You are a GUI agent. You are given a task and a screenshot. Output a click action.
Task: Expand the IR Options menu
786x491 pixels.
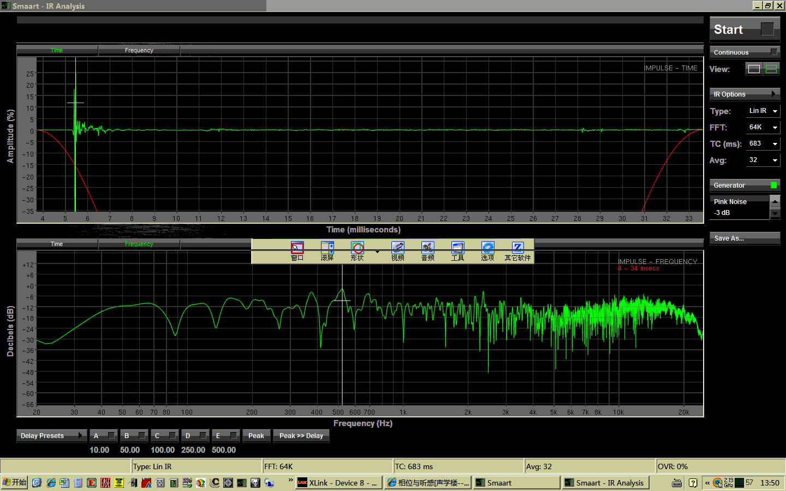(745, 94)
